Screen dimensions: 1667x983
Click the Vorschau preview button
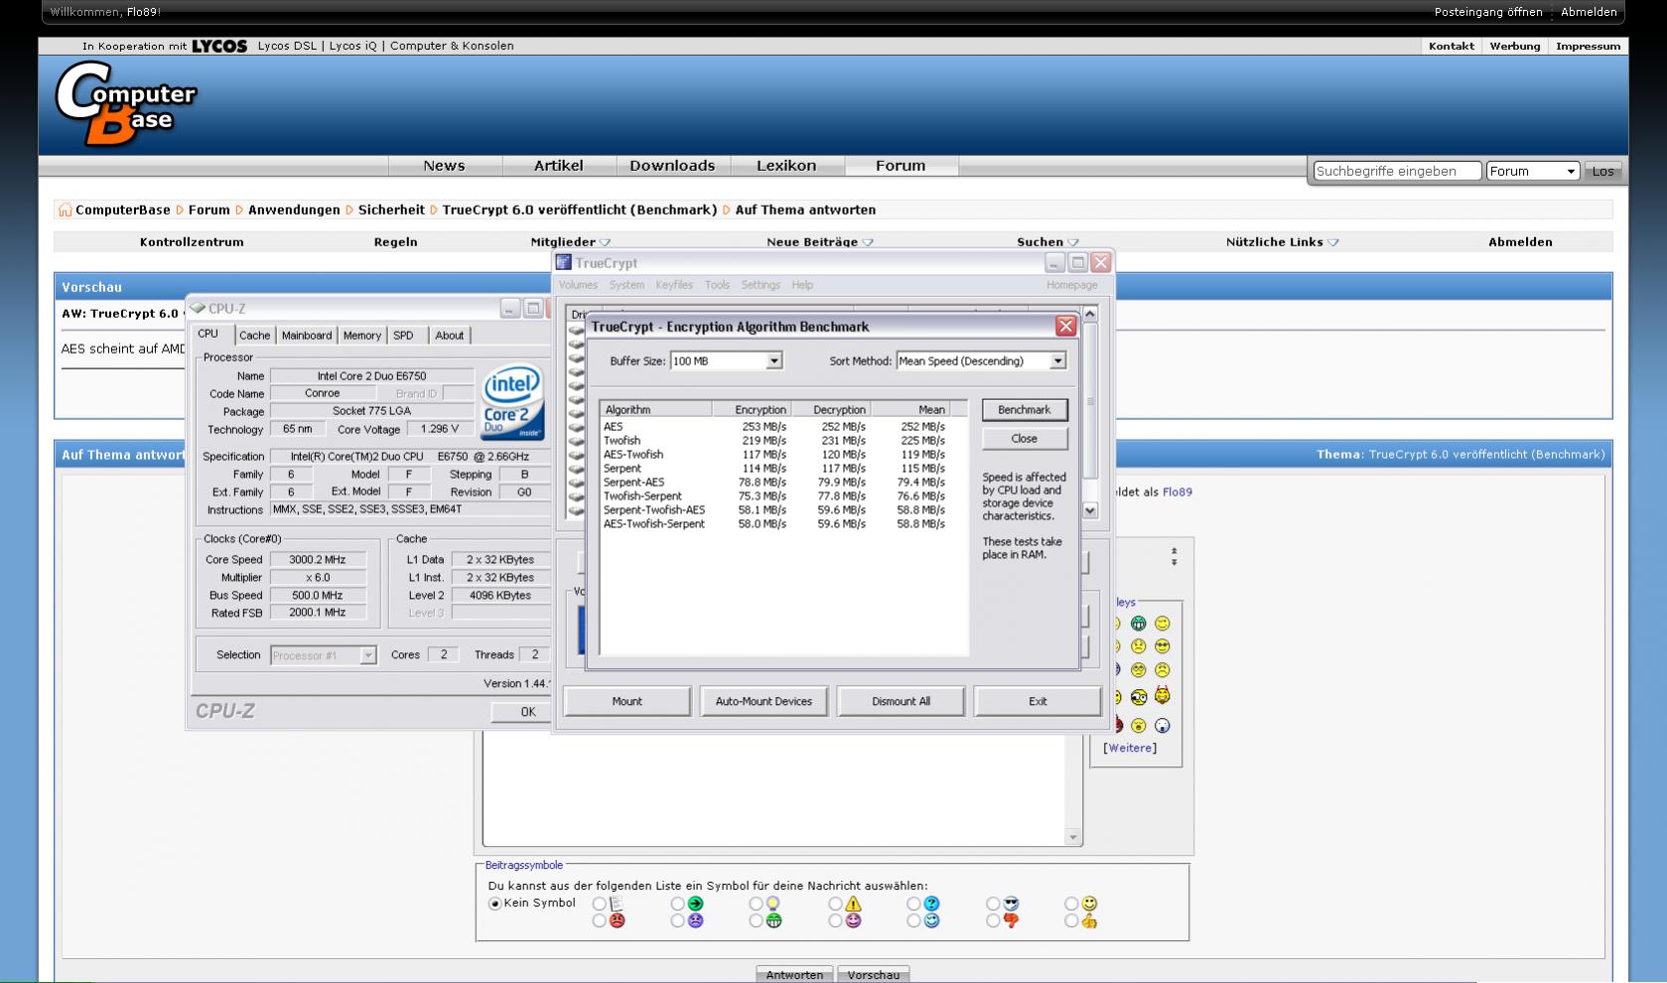[874, 974]
